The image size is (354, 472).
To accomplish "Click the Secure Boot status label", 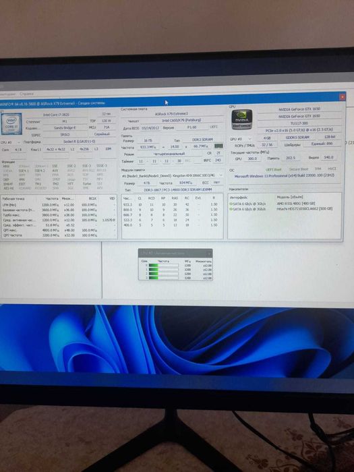I will (299, 169).
